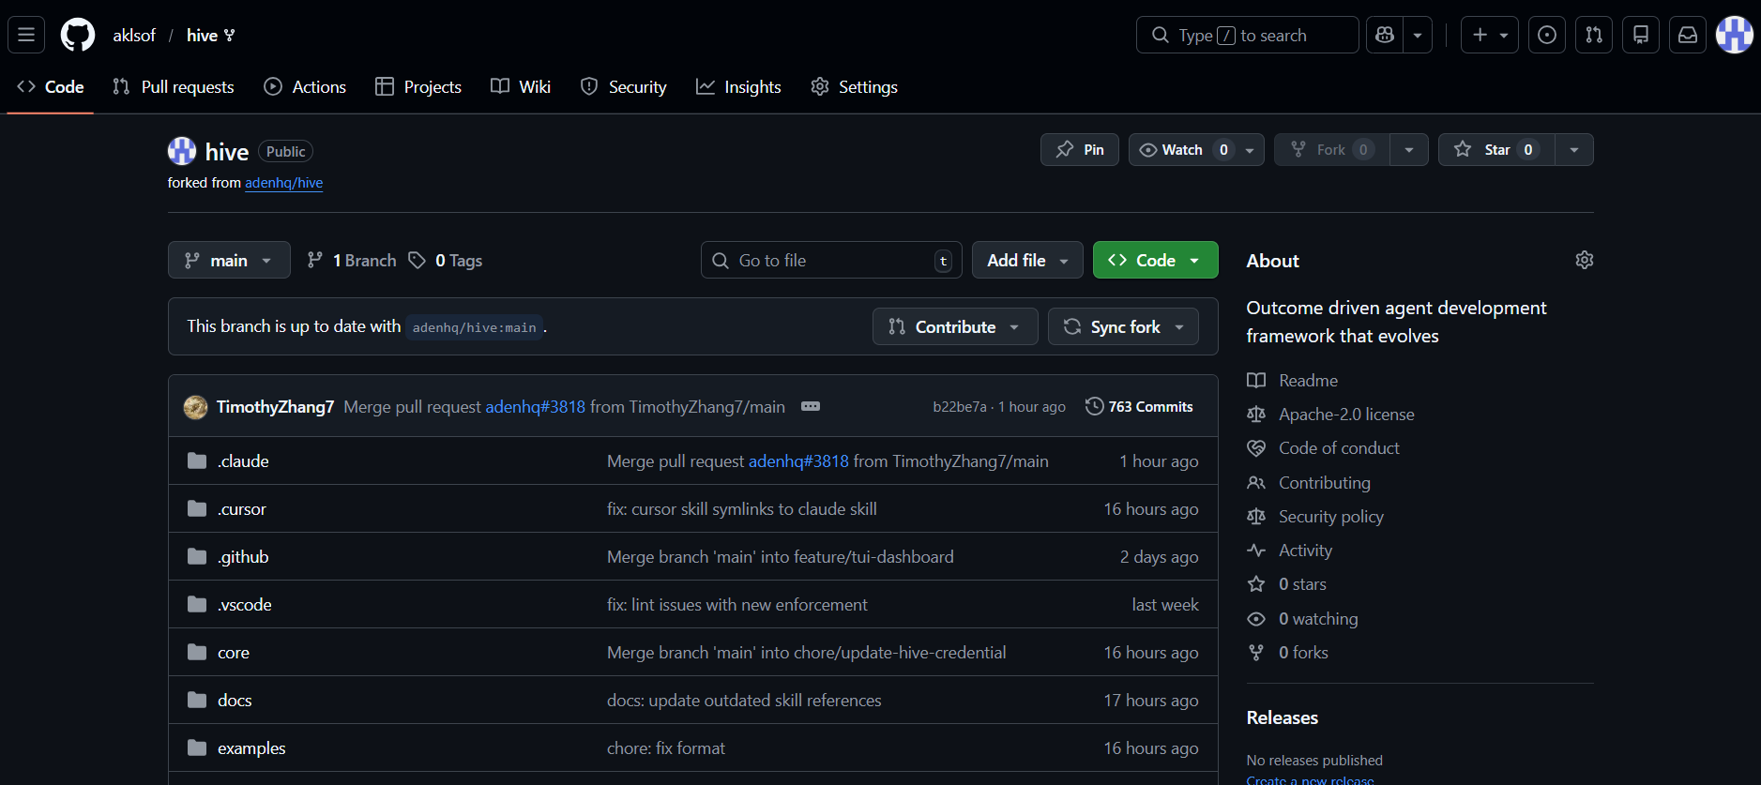View 763 Commits history
1761x785 pixels.
coord(1139,406)
